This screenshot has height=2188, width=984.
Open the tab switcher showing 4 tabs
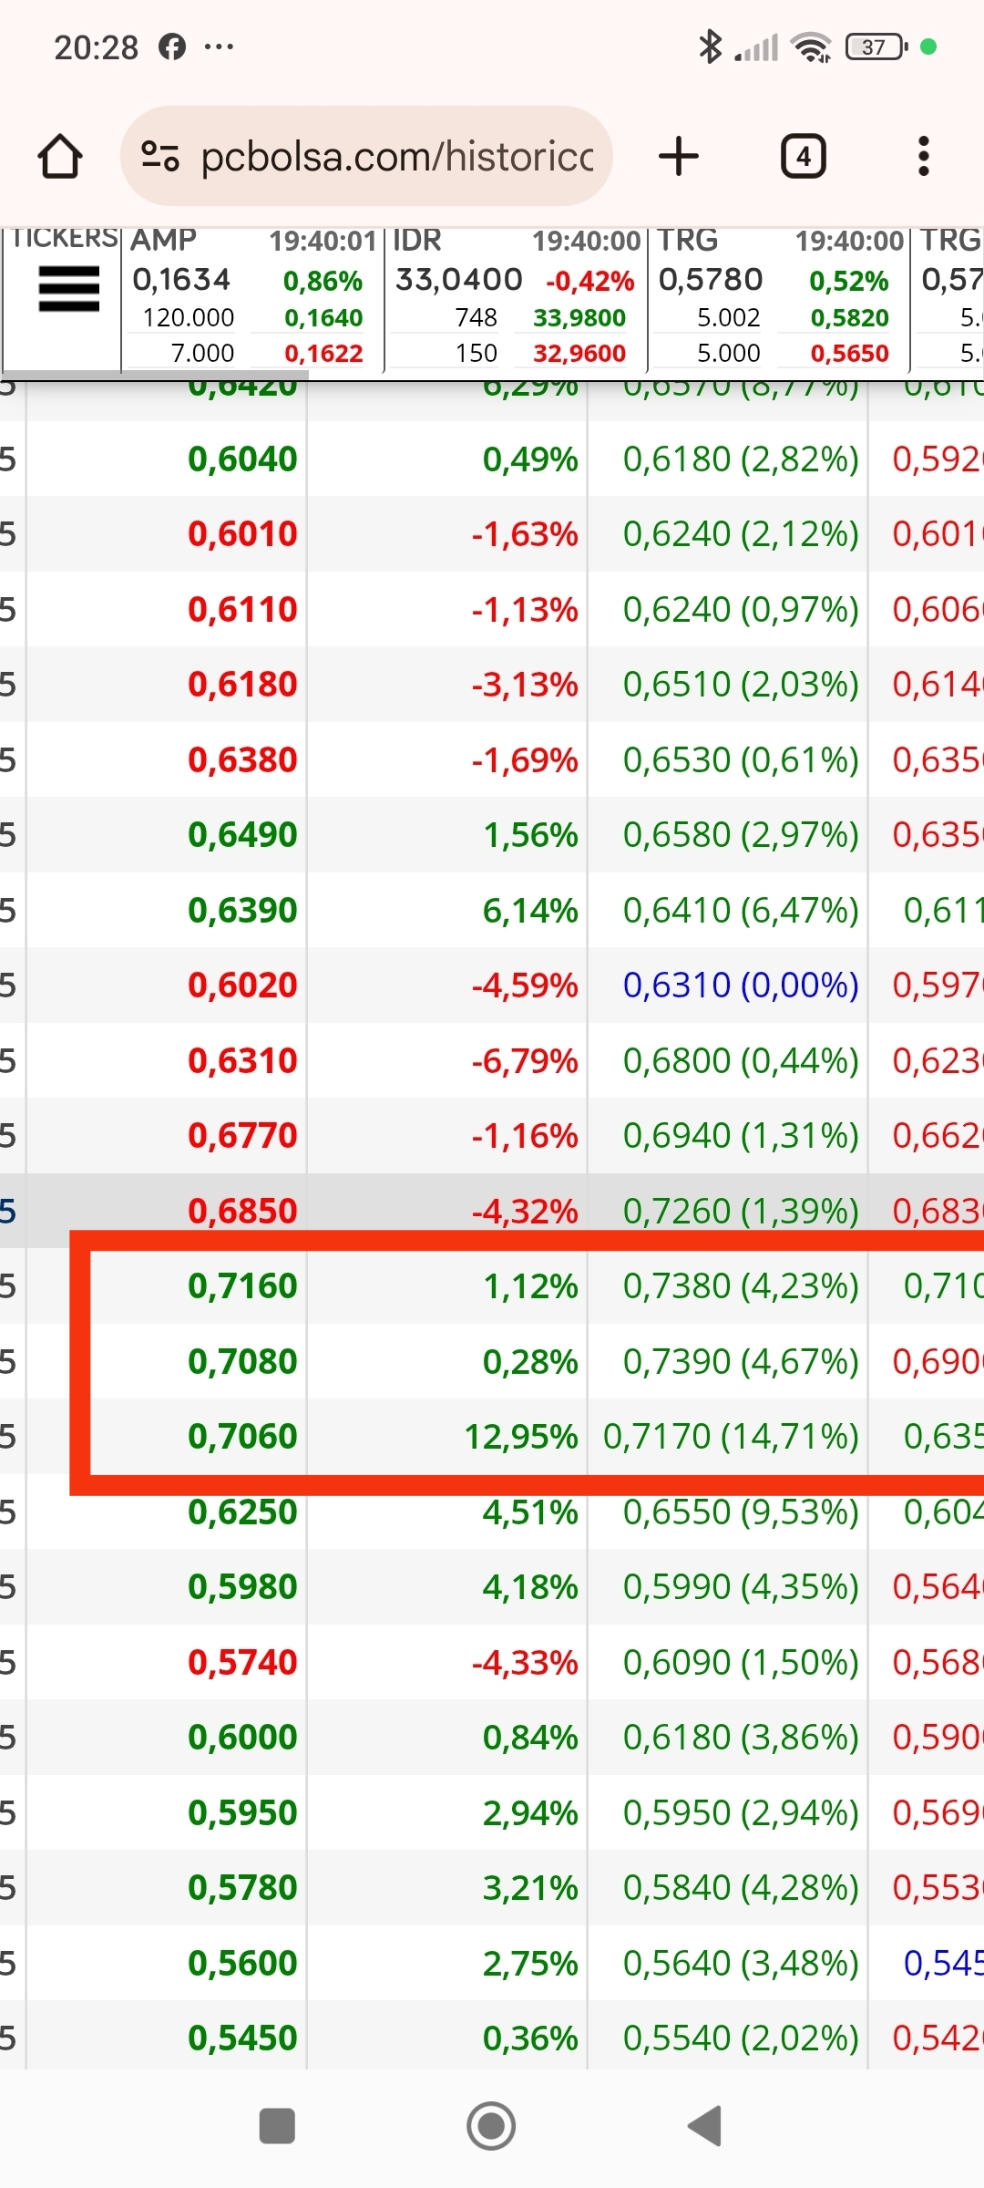point(803,156)
